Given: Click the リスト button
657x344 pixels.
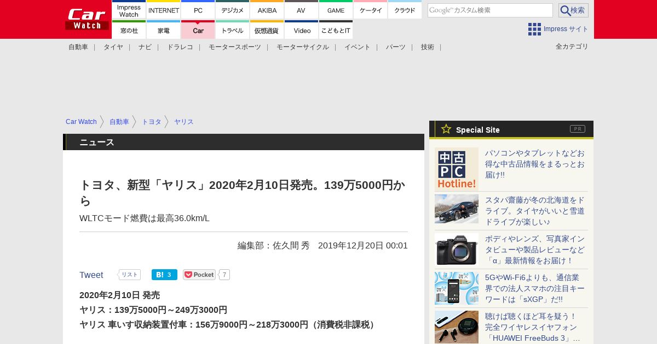Looking at the screenshot, I should click(129, 275).
